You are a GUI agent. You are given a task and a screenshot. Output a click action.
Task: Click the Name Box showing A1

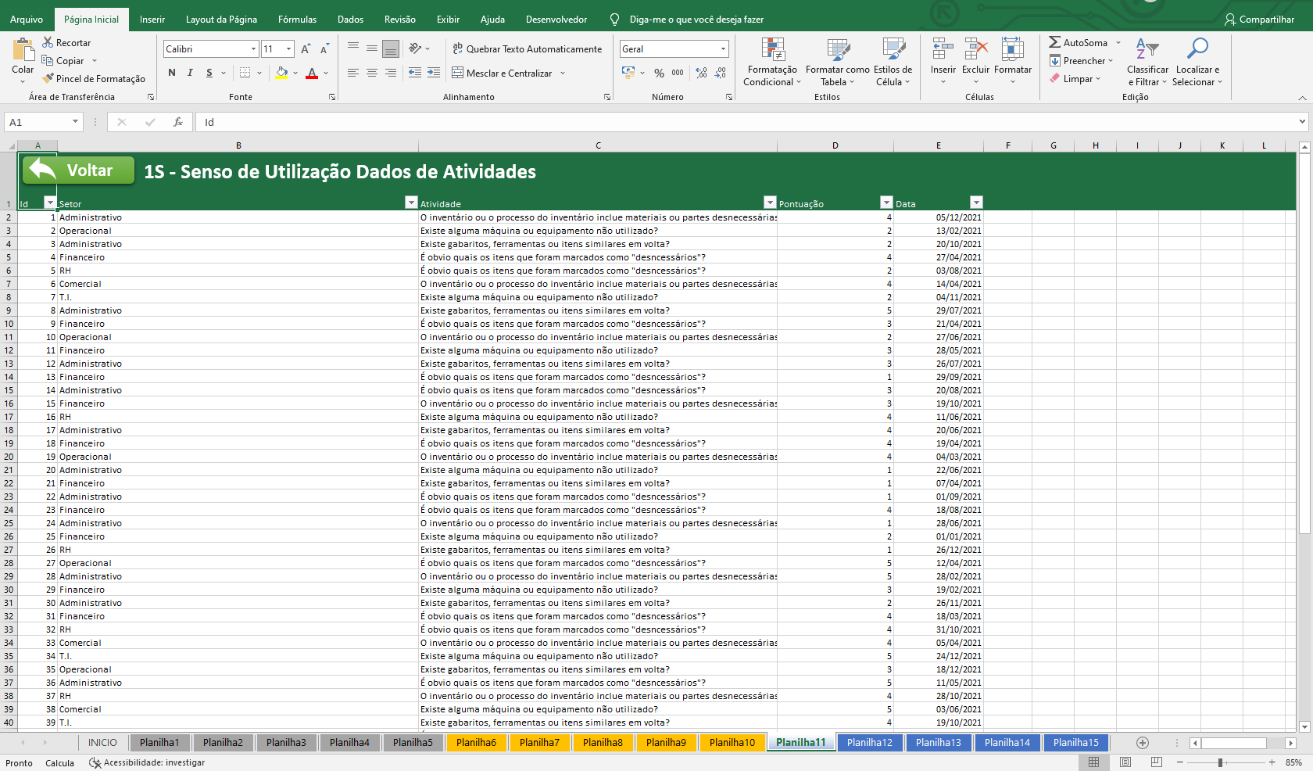click(38, 122)
